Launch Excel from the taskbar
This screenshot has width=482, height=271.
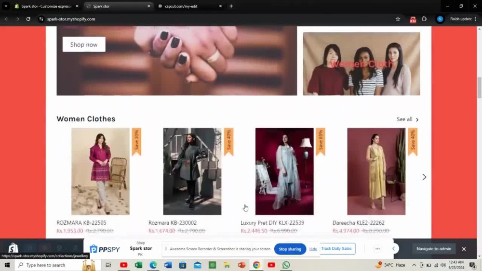click(x=138, y=265)
